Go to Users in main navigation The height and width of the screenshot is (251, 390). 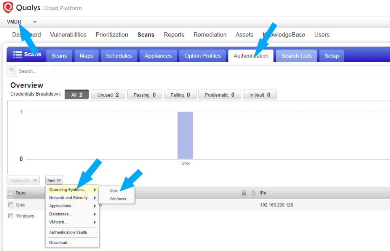(322, 35)
